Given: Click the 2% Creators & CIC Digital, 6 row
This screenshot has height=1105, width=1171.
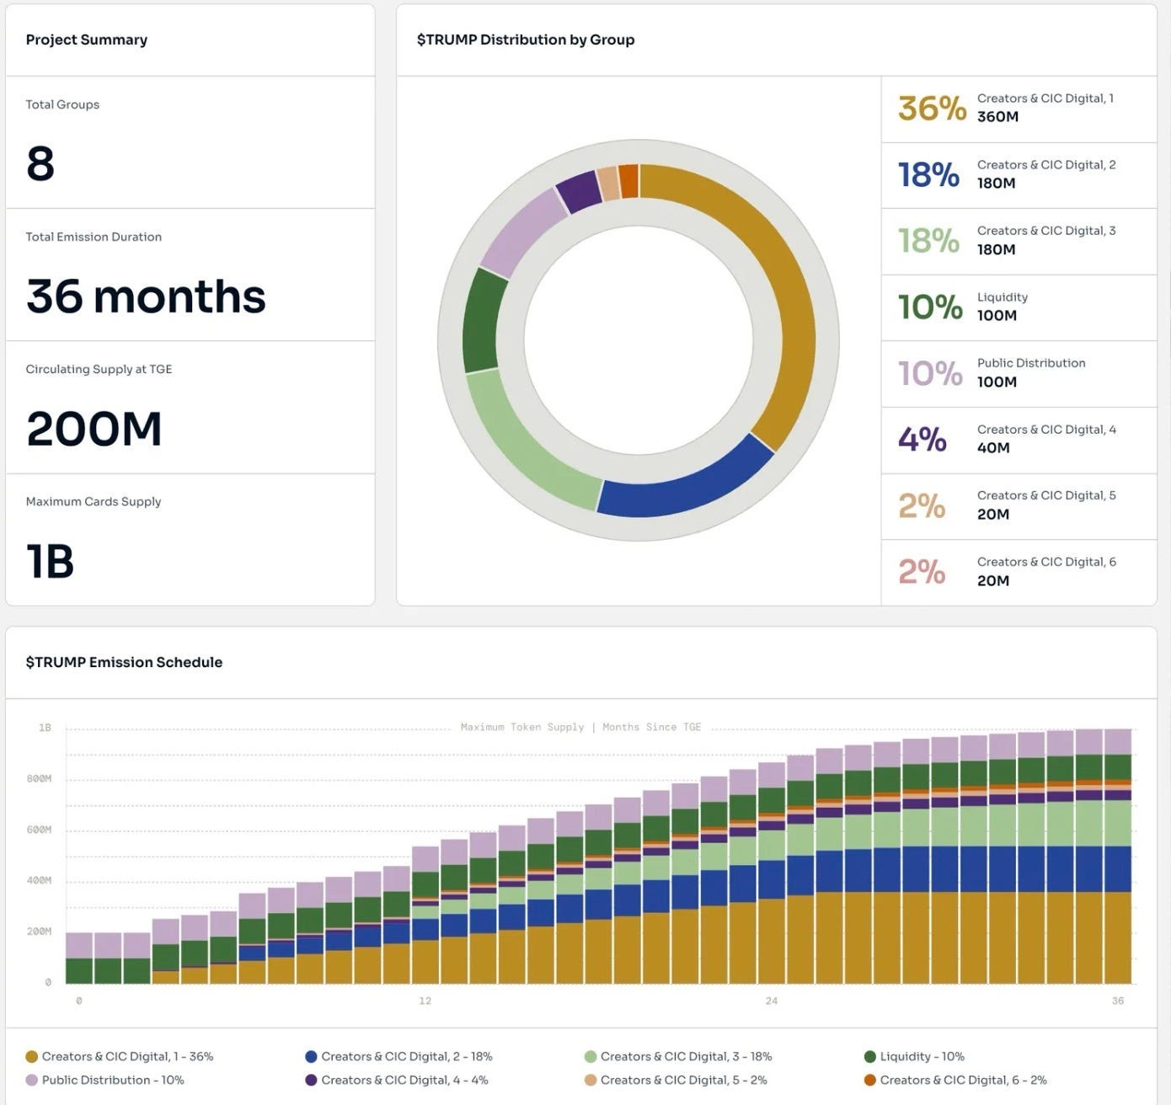Looking at the screenshot, I should click(1019, 572).
